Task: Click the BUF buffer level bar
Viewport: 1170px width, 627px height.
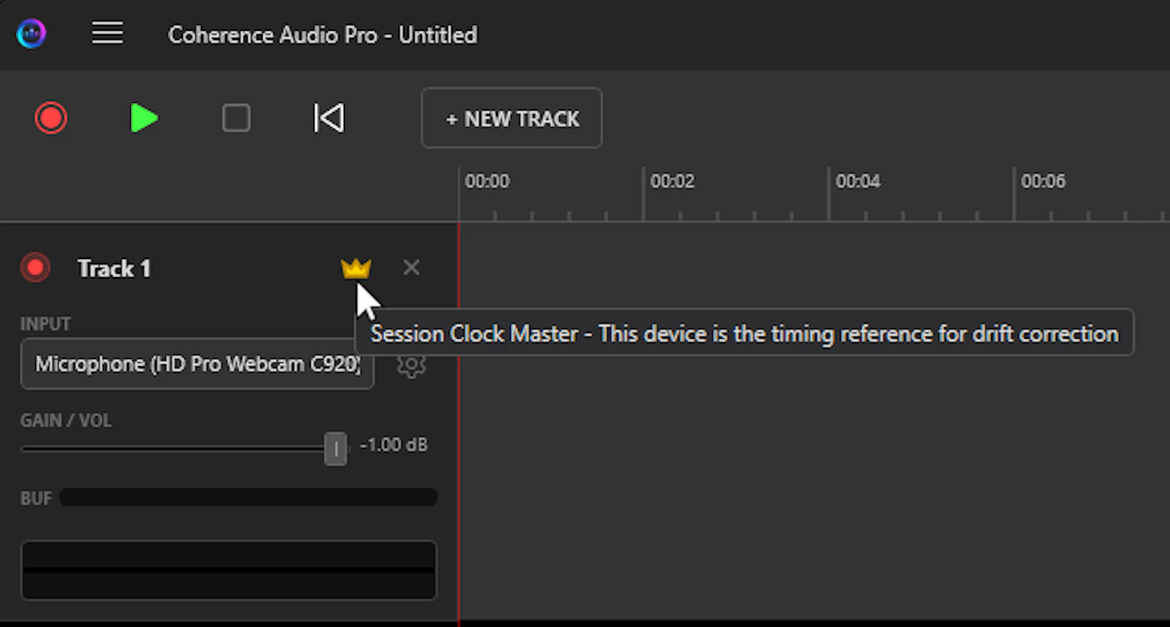Action: 249,498
